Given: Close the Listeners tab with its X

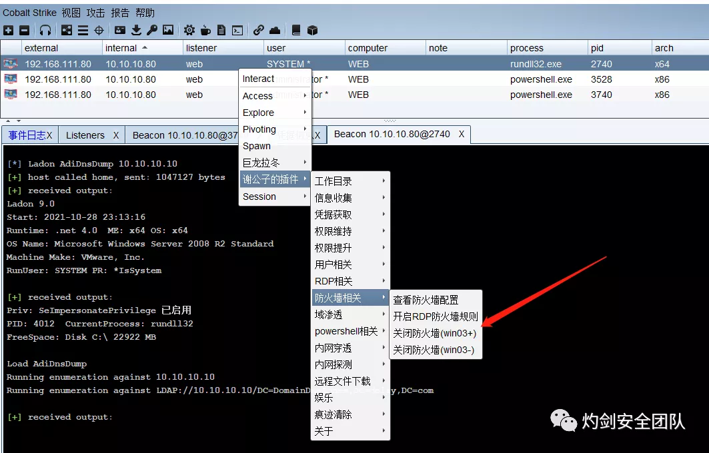Looking at the screenshot, I should pyautogui.click(x=116, y=135).
